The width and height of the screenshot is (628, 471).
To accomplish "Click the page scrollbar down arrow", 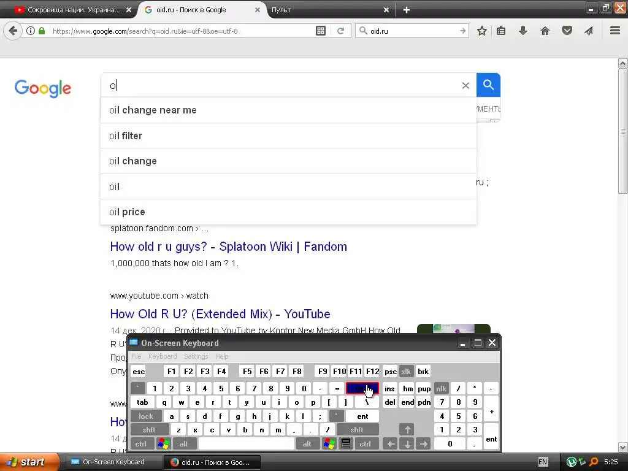I will 623,447.
